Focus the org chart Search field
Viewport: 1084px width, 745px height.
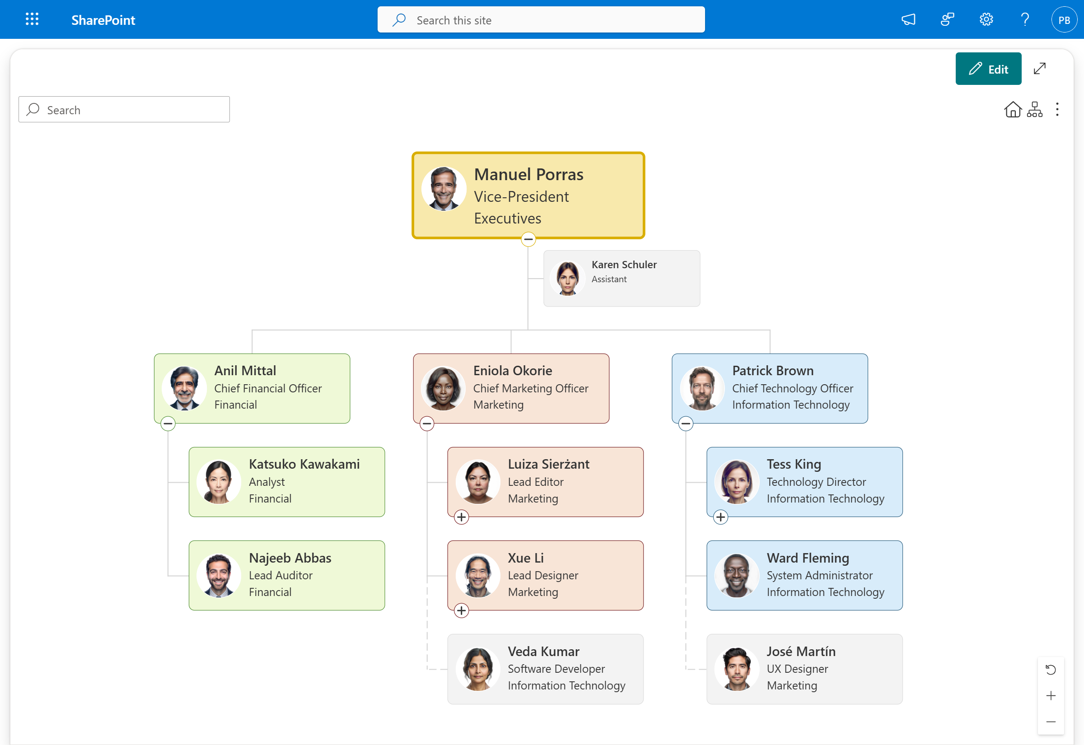point(124,110)
